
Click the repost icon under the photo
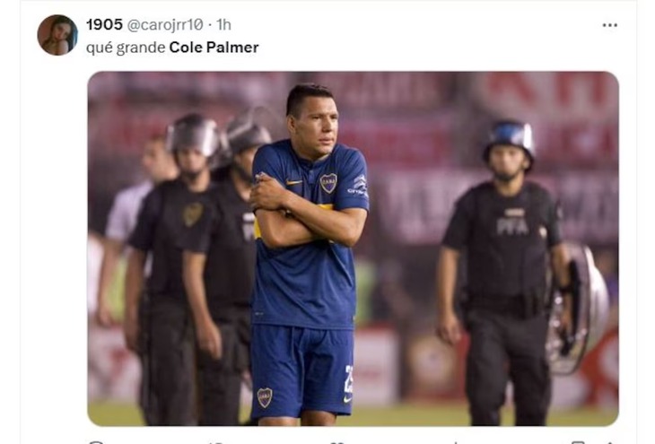pyautogui.click(x=215, y=441)
